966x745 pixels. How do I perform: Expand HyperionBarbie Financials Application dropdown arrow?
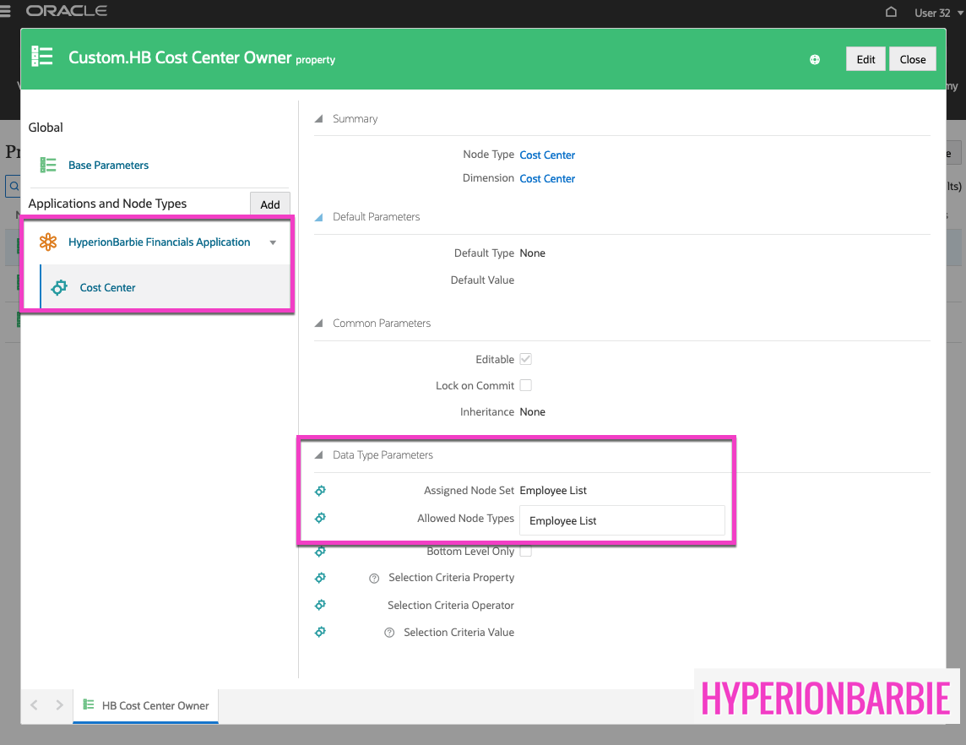tap(273, 243)
